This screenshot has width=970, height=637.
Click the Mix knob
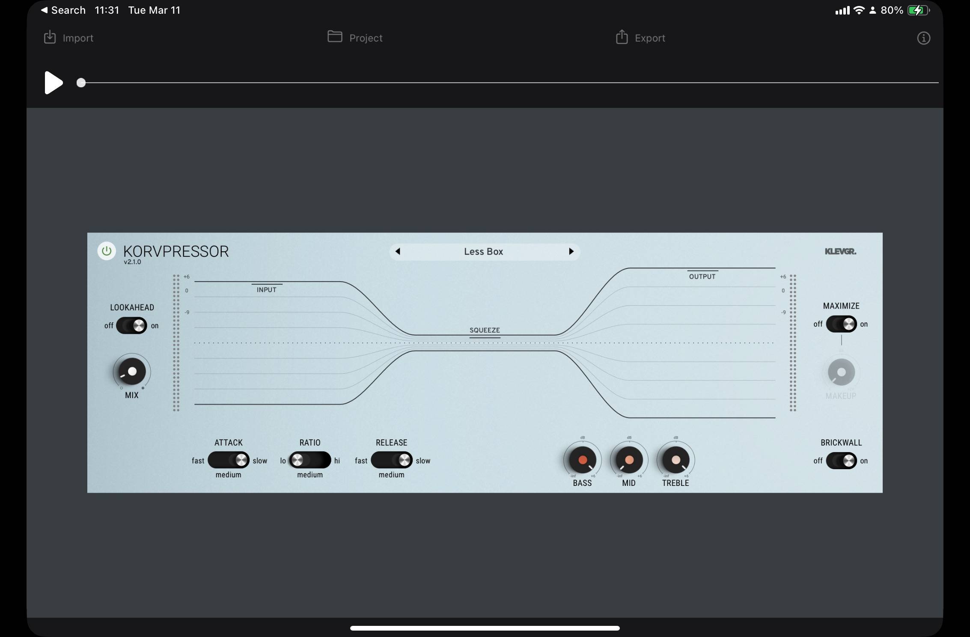coord(132,372)
